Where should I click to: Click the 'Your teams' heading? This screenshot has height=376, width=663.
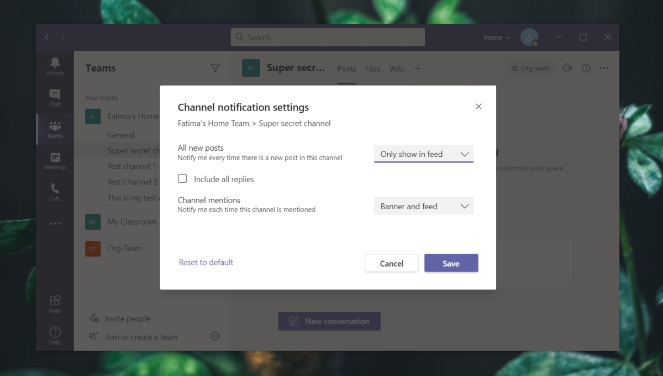102,98
